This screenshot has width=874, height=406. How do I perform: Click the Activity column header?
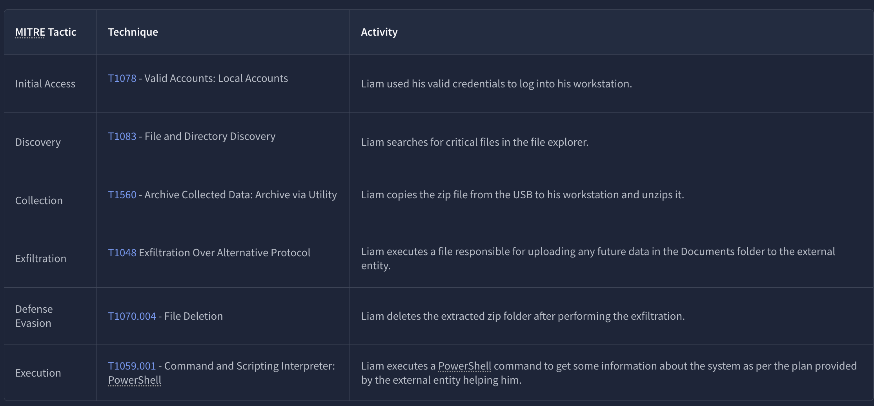pyautogui.click(x=379, y=32)
